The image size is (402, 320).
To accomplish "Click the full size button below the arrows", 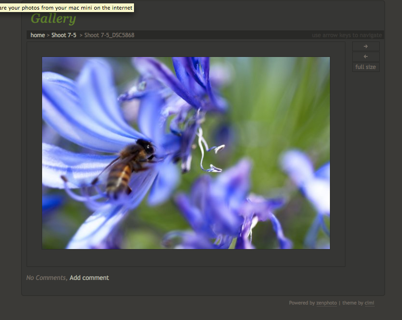I will click(x=365, y=67).
